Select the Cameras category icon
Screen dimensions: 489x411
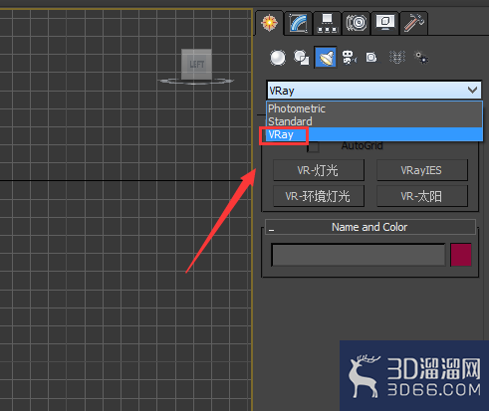tap(349, 58)
